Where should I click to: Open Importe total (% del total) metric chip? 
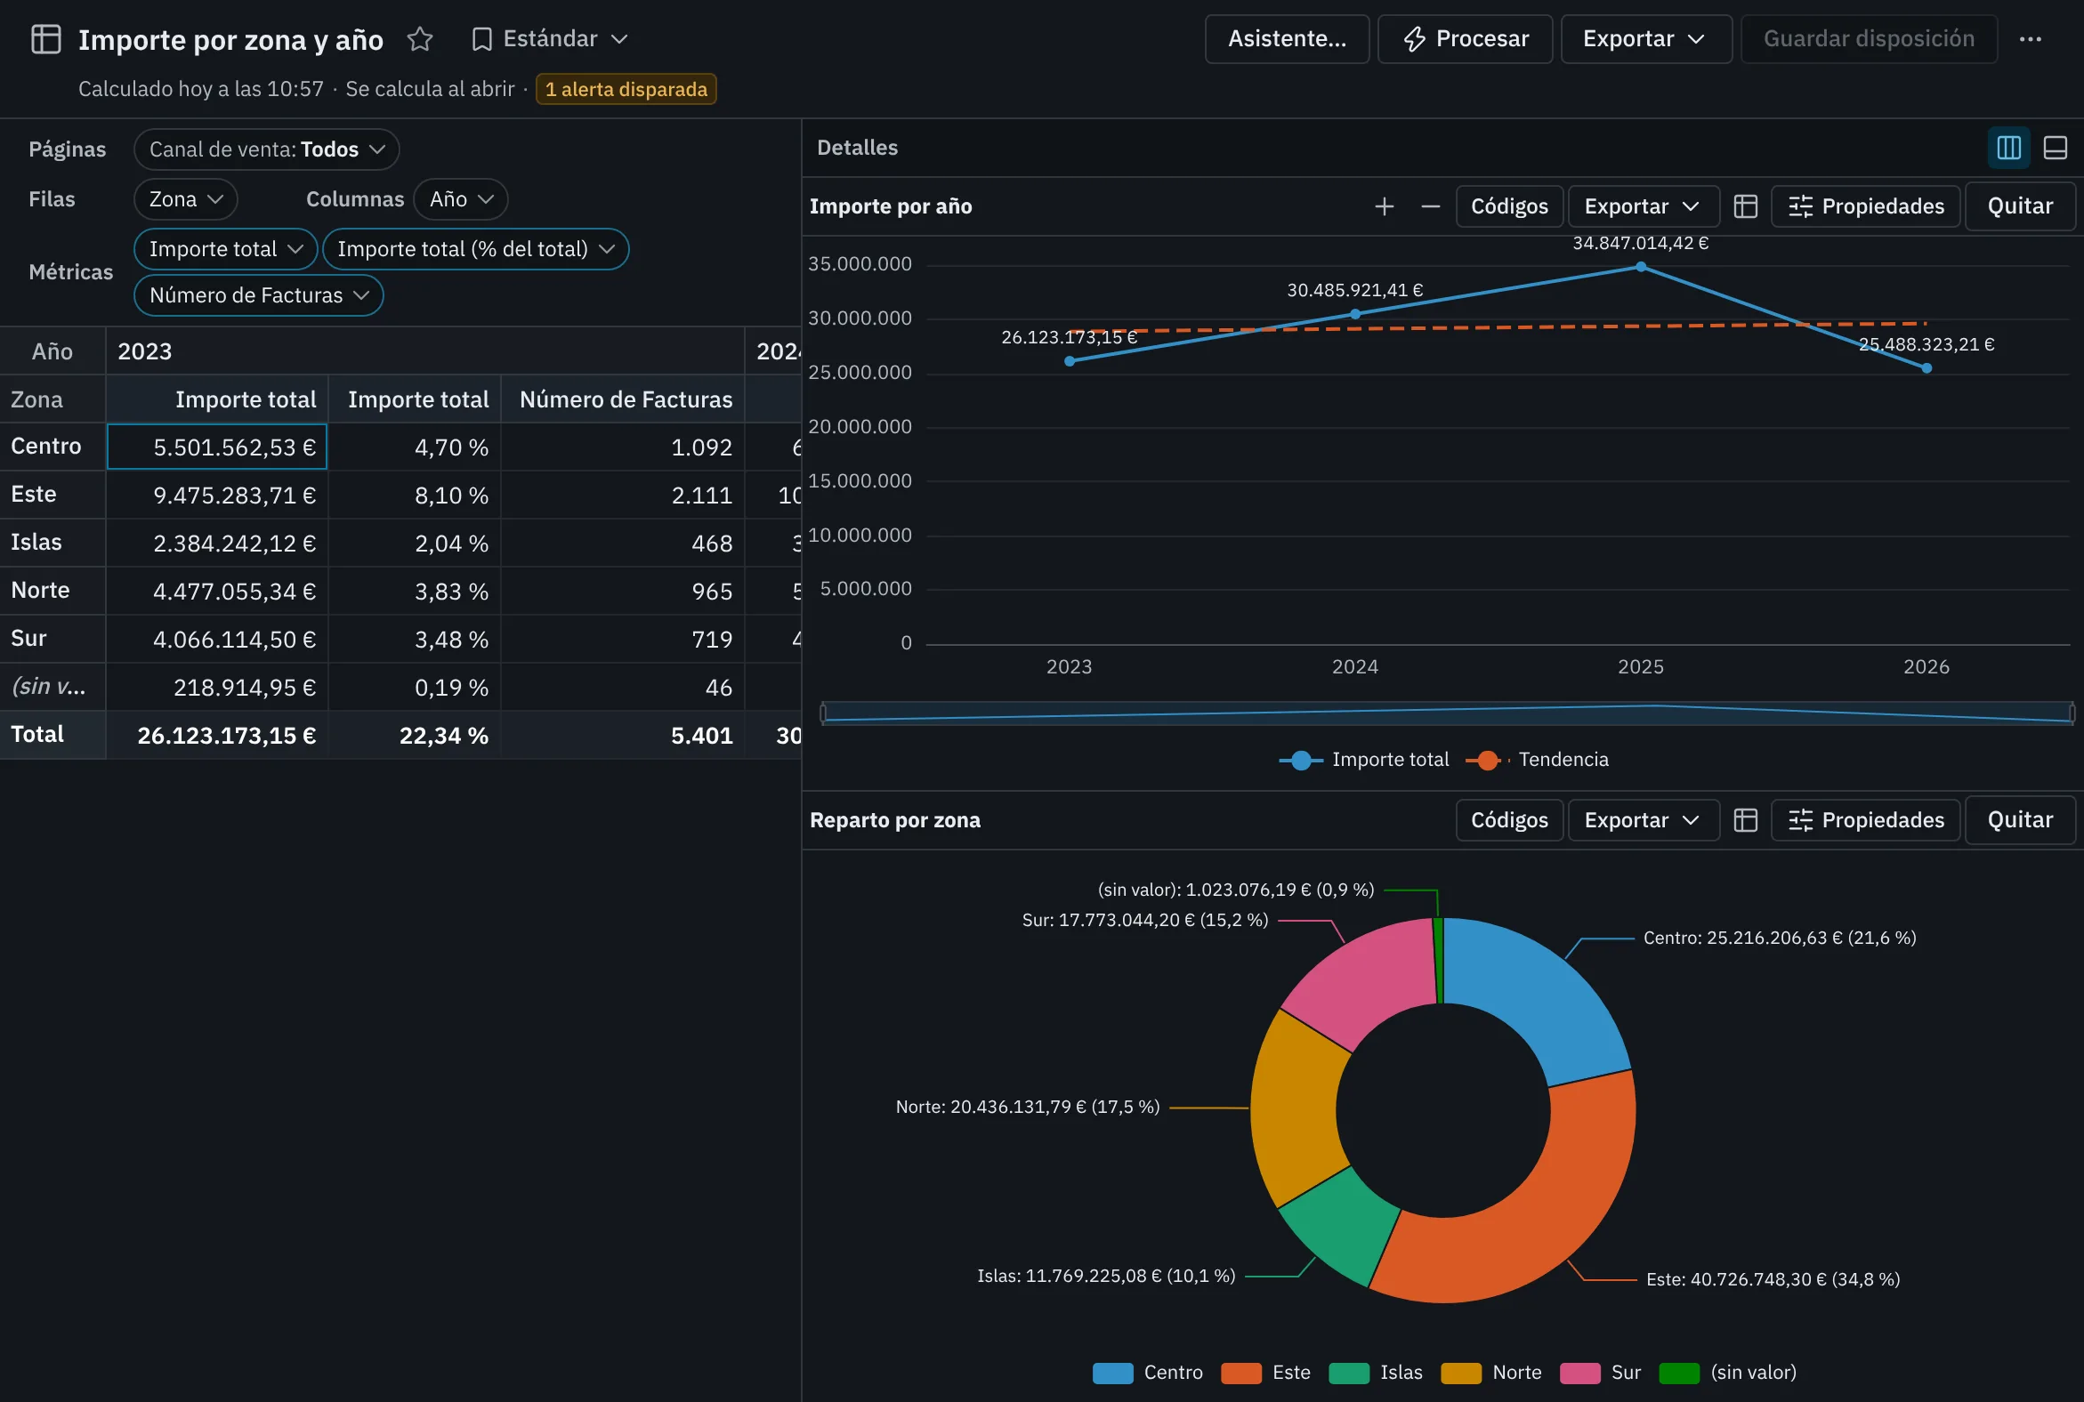476,249
